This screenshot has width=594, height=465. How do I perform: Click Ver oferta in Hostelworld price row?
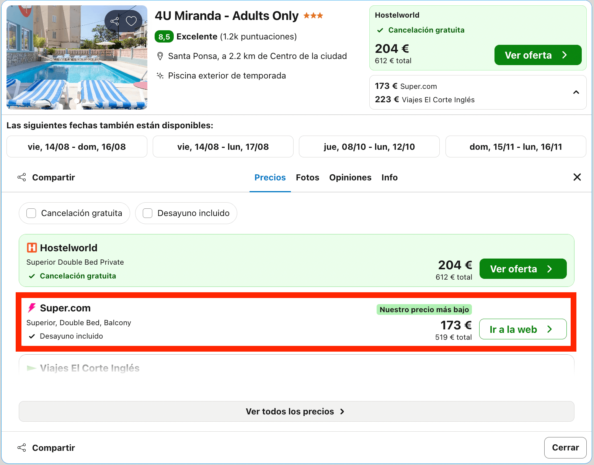[x=523, y=269]
